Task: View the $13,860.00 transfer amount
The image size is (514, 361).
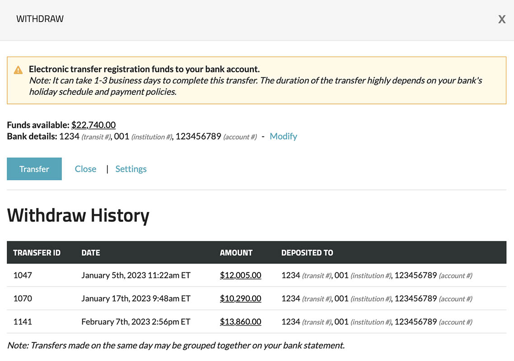Action: [x=240, y=322]
